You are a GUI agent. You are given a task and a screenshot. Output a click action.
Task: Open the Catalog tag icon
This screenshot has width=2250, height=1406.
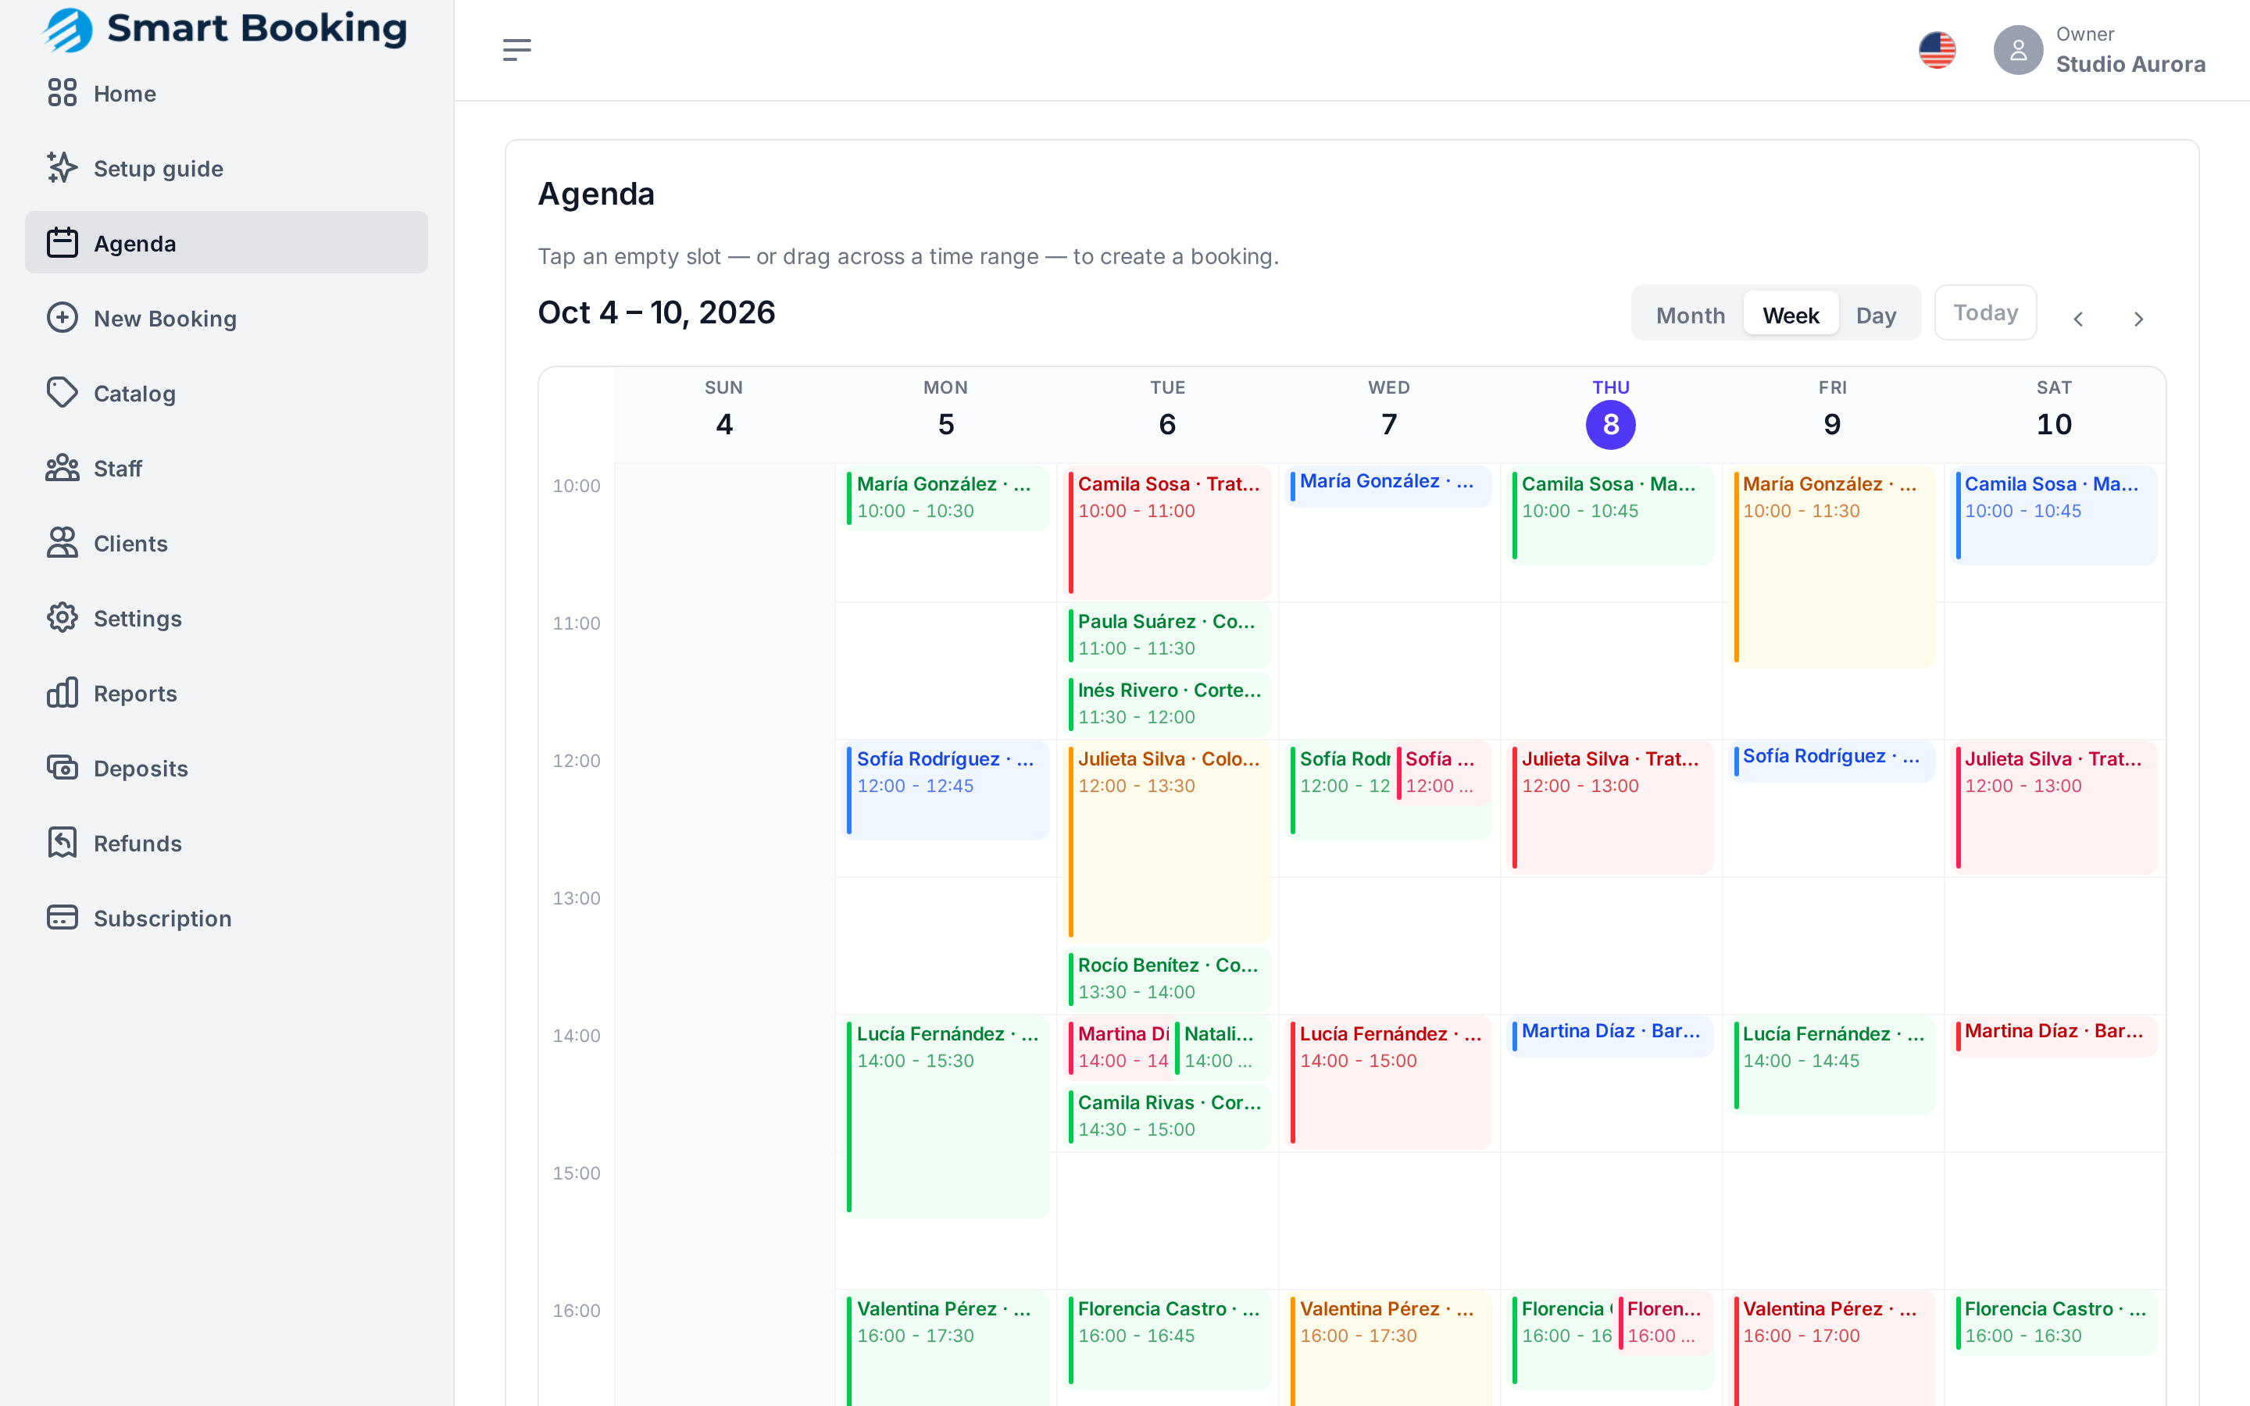pos(62,392)
